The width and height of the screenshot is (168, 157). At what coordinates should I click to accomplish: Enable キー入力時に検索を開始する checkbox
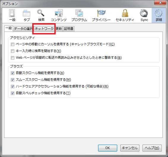click(x=12, y=51)
